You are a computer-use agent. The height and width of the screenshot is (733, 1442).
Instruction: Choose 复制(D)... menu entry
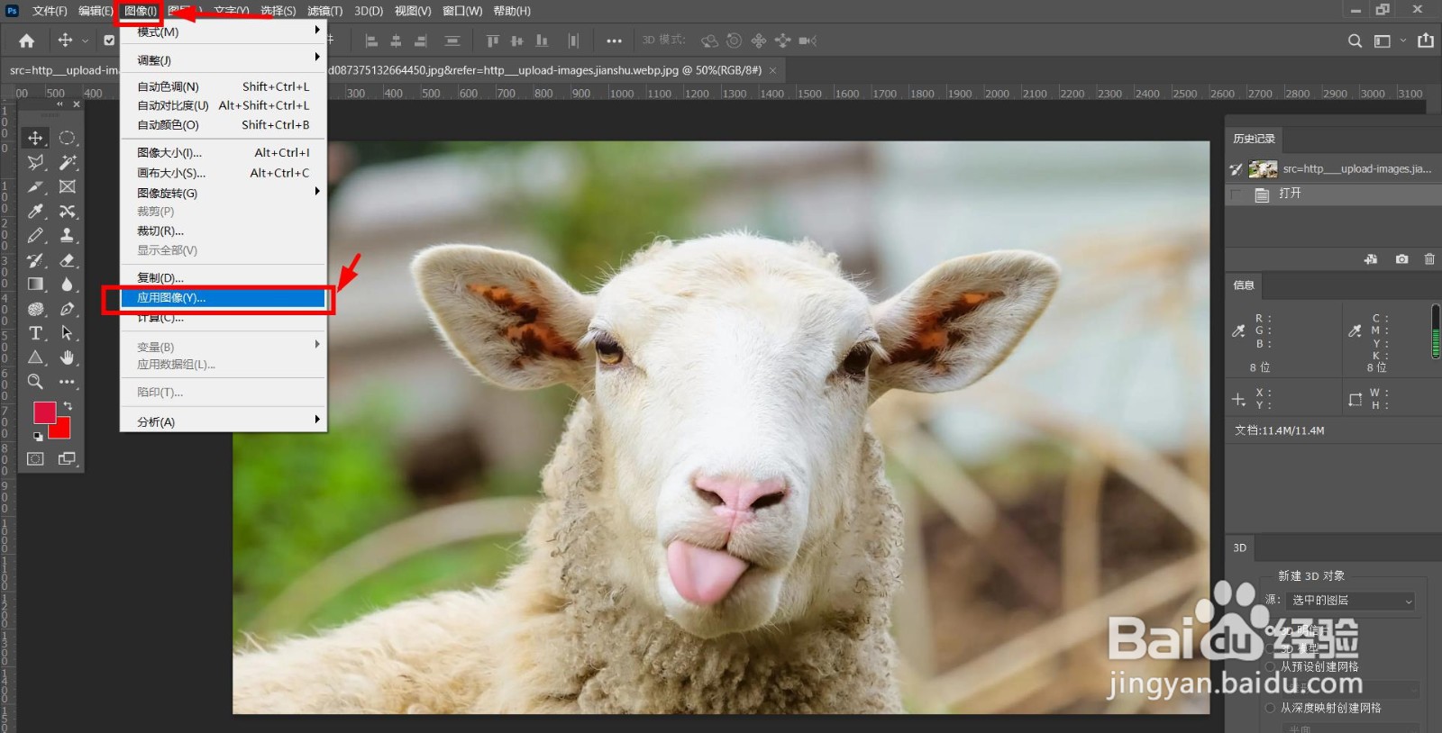[x=224, y=277]
